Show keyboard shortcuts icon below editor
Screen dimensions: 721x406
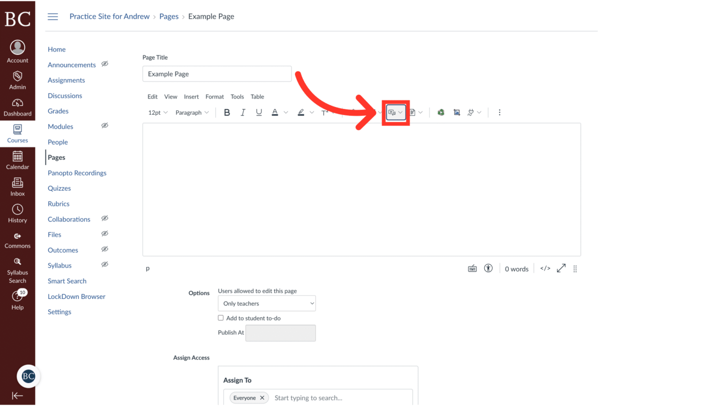coord(472,268)
